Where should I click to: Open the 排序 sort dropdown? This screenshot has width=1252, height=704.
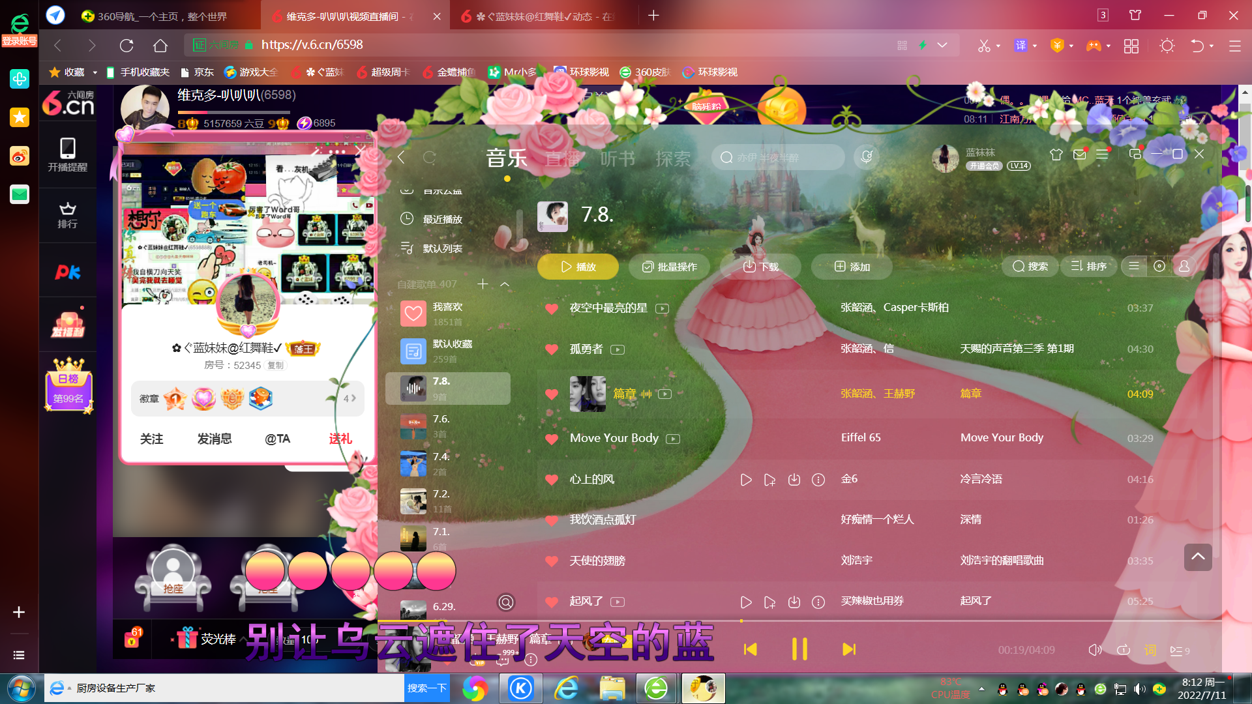pos(1088,266)
